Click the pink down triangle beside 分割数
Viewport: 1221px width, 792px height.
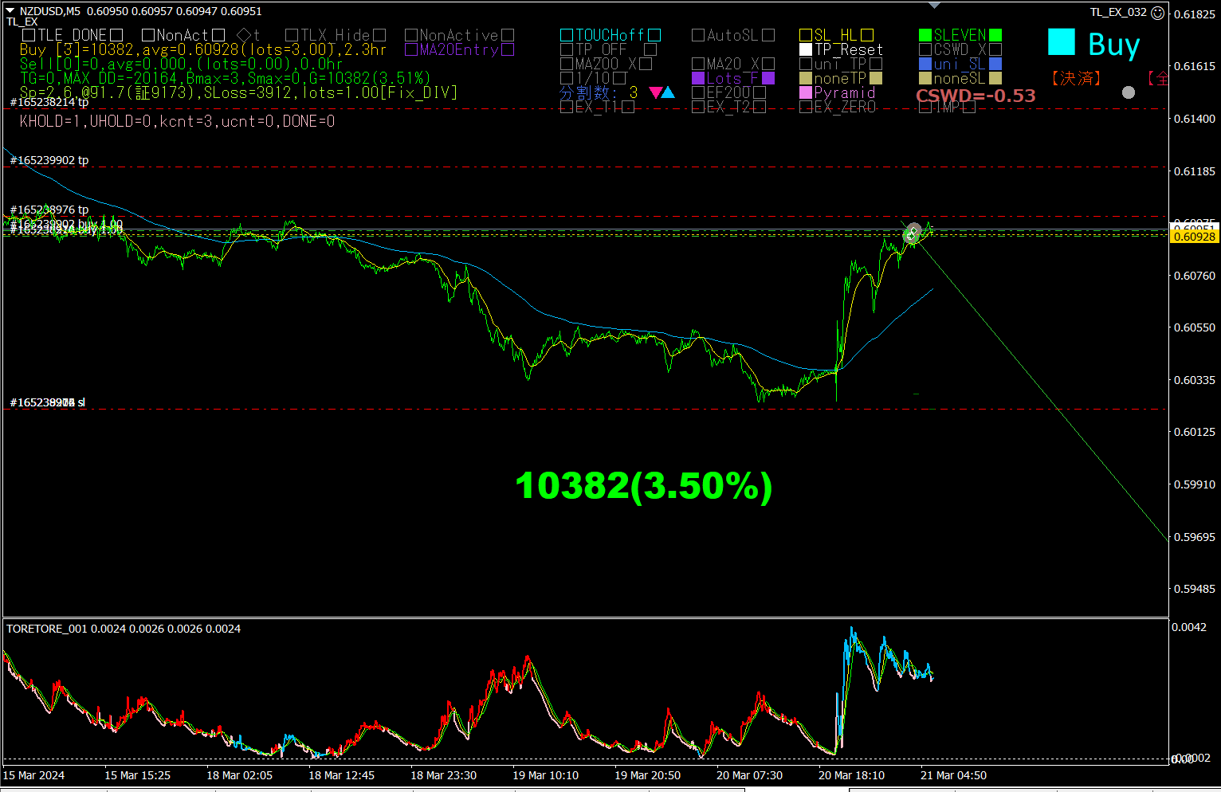tap(656, 93)
